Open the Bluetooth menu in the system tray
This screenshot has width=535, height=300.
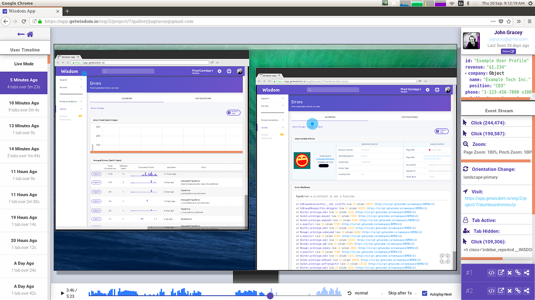(468, 3)
